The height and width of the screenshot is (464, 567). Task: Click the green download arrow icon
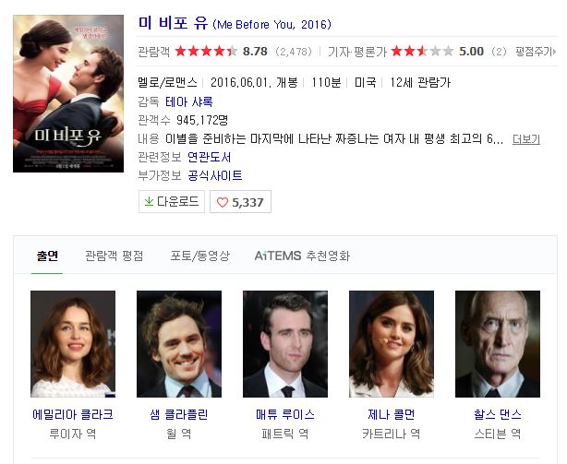click(x=149, y=201)
